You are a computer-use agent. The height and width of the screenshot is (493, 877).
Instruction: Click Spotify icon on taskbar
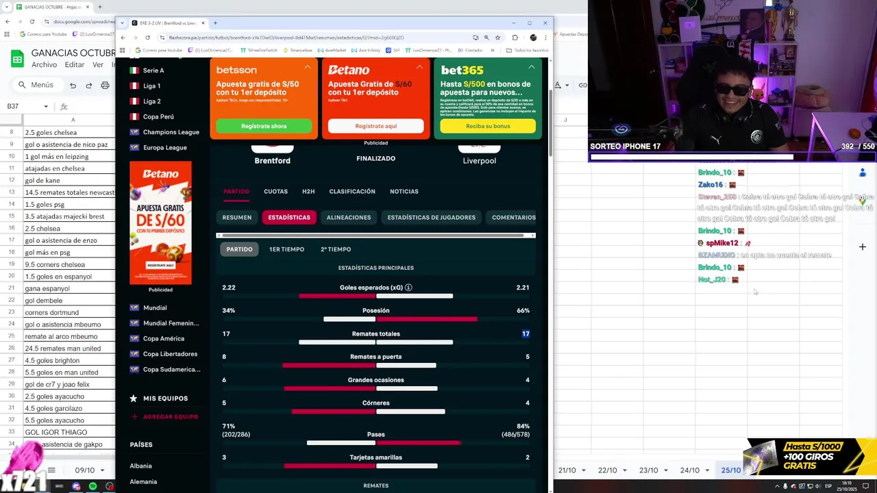click(92, 486)
